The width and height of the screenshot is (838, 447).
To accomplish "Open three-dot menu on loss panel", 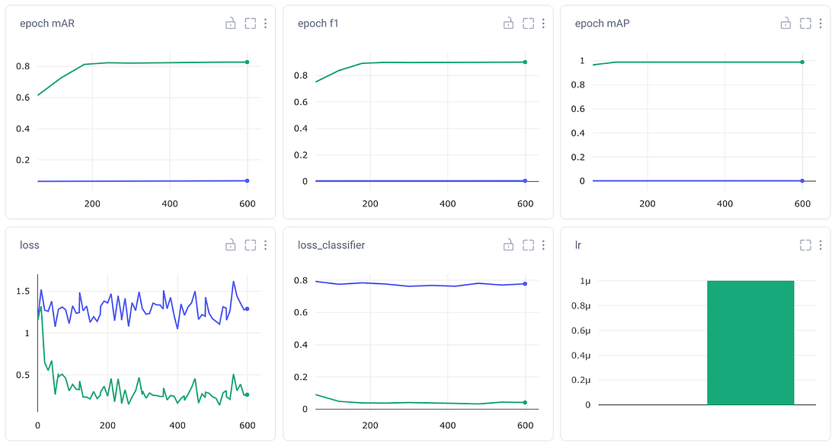I will (x=265, y=245).
